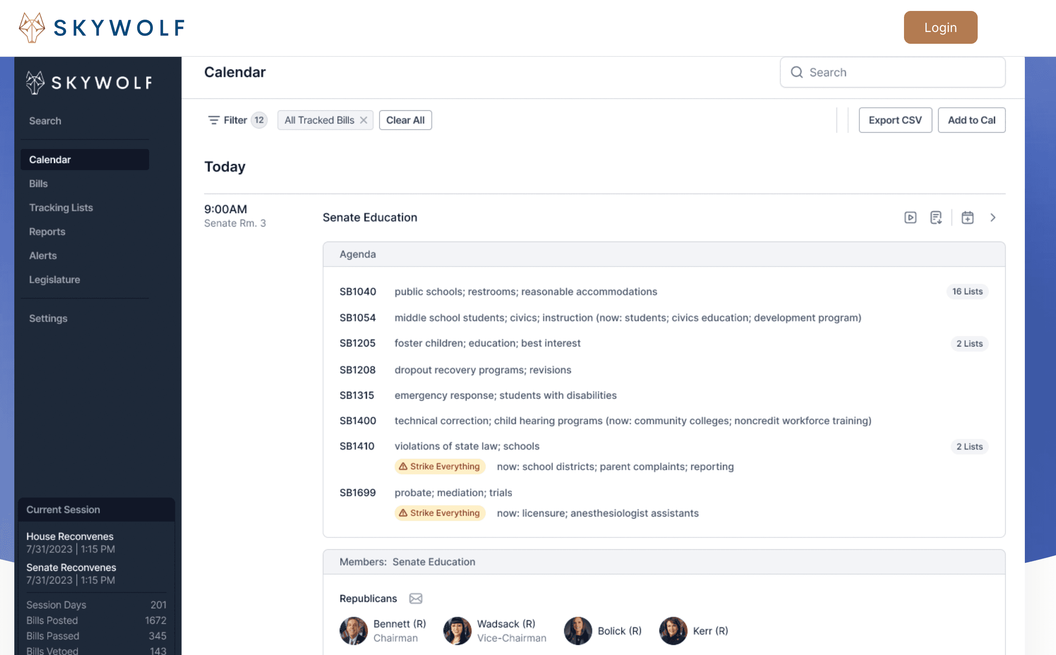The width and height of the screenshot is (1056, 655).
Task: Go to Tracking Lists in sidebar
Action: pyautogui.click(x=61, y=208)
